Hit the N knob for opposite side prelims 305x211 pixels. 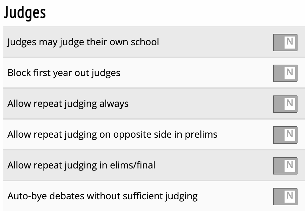[x=290, y=134]
